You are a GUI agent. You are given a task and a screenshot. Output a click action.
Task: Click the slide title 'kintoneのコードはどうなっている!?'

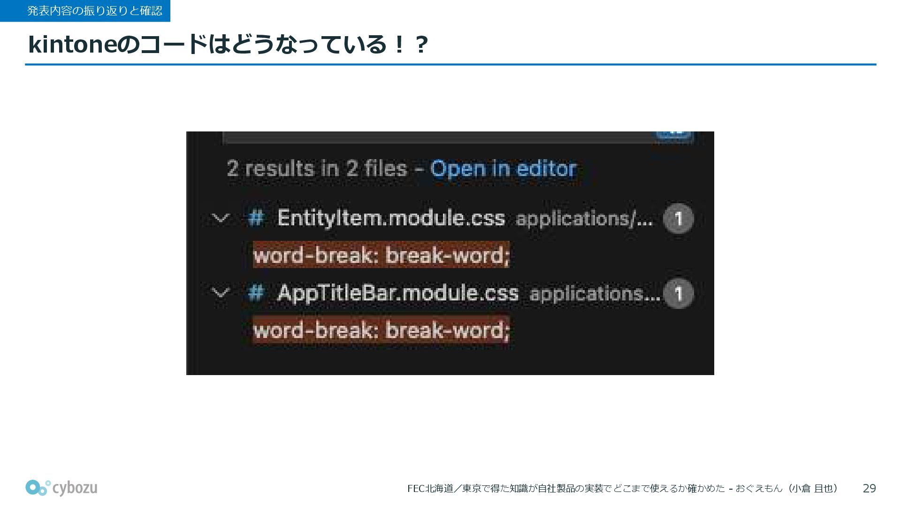point(228,45)
